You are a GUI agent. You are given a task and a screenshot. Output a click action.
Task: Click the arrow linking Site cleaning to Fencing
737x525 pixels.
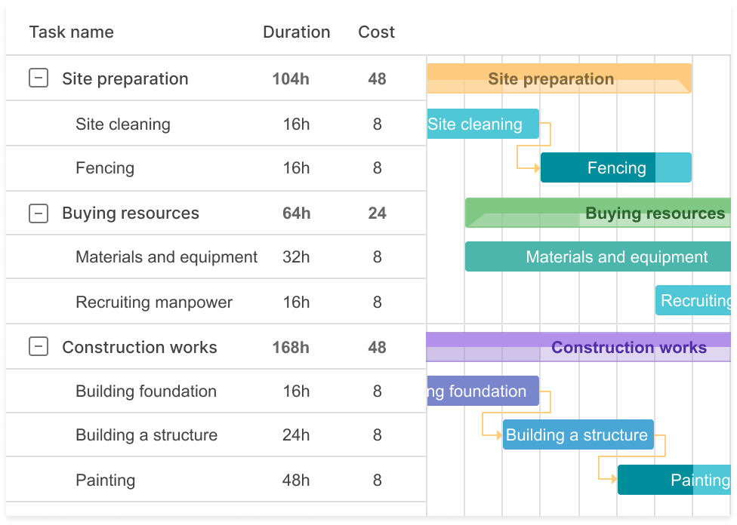tap(534, 146)
